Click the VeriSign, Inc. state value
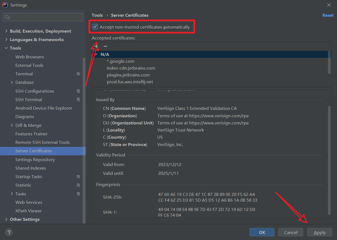Image resolution: width=337 pixels, height=240 pixels. point(170,144)
